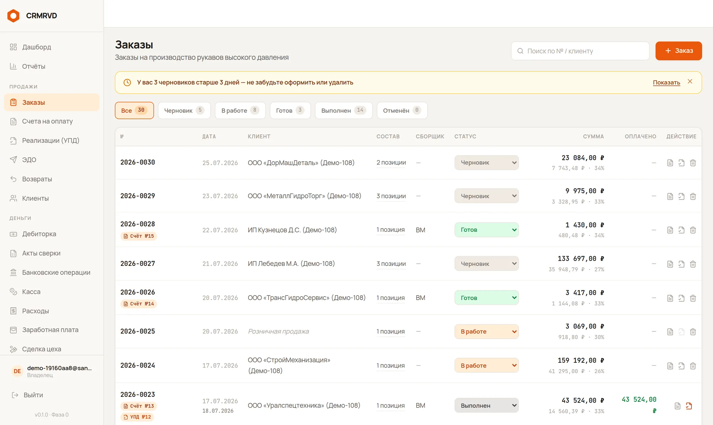Open status dropdown for order 2026-0029
Viewport: 713px width, 425px height.
(x=486, y=196)
